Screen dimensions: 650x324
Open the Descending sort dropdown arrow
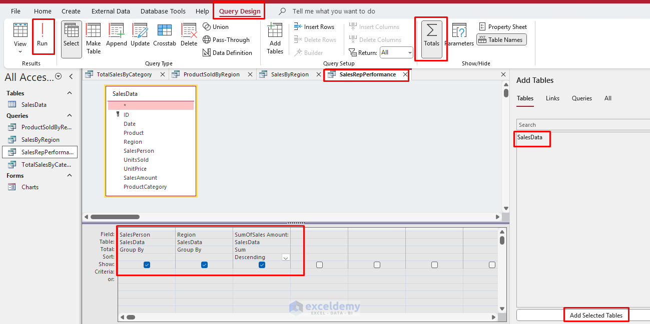pyautogui.click(x=286, y=258)
